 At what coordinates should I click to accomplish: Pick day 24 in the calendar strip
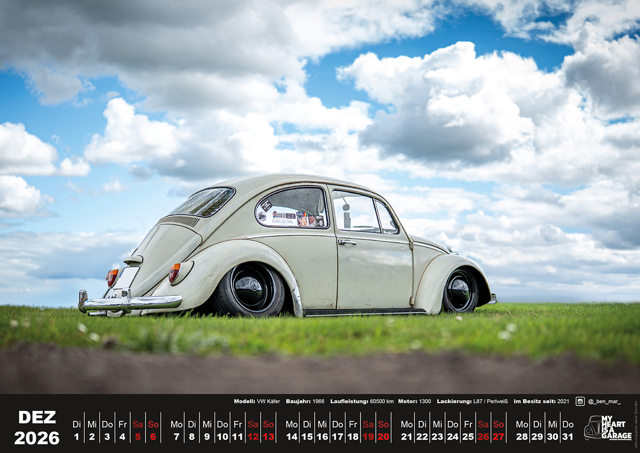[452, 436]
